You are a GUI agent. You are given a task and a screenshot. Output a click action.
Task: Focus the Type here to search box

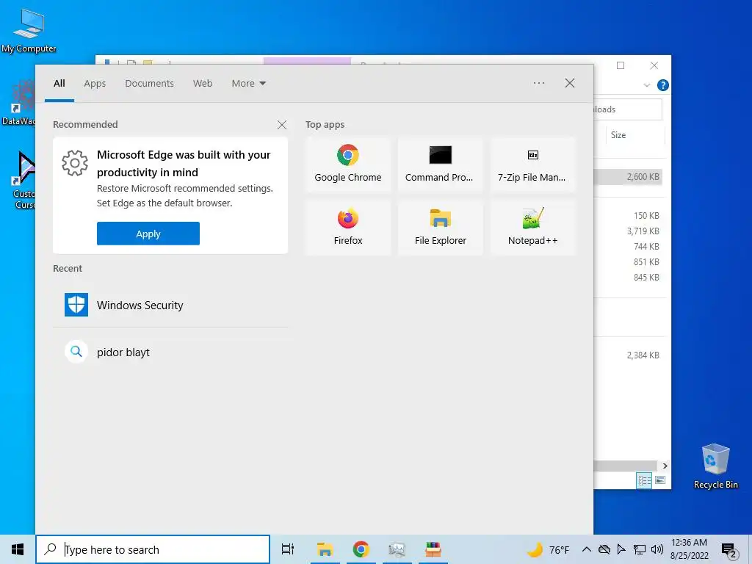click(x=153, y=549)
